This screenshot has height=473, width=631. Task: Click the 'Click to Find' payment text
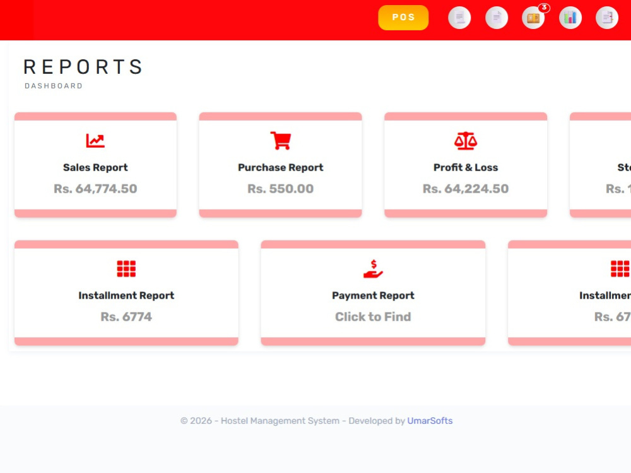click(x=373, y=316)
